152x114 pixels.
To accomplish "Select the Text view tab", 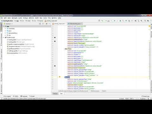I will [61, 93].
